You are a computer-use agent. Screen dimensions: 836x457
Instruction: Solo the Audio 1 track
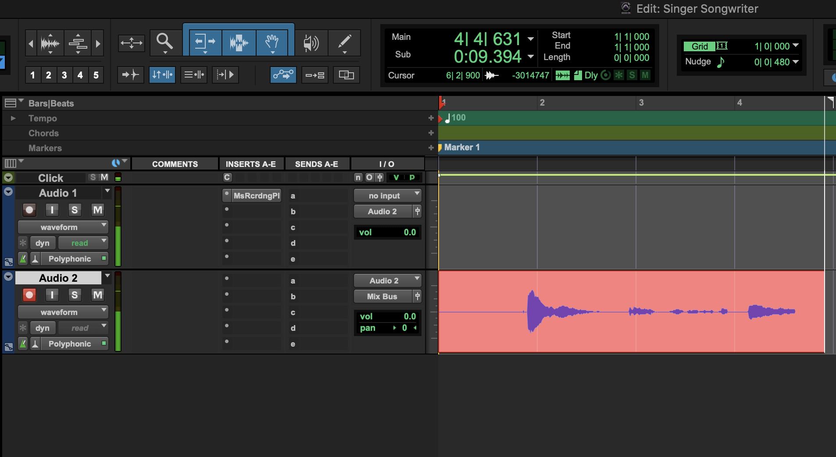pos(75,210)
